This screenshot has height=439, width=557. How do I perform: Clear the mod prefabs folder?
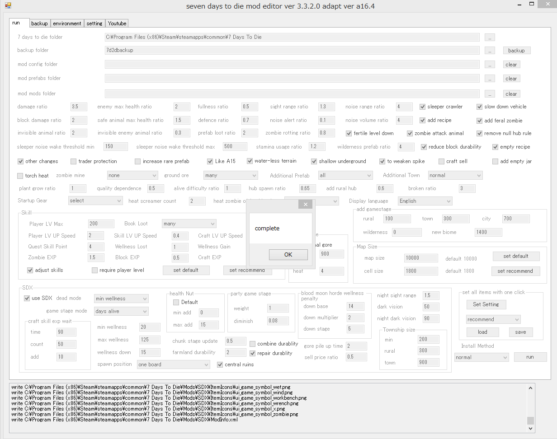(x=511, y=79)
